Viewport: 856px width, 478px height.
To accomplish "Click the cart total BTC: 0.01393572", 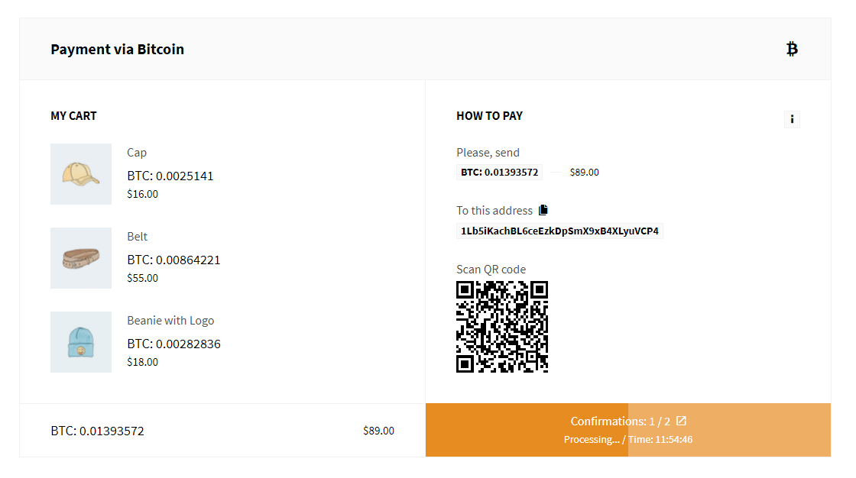I will 98,431.
